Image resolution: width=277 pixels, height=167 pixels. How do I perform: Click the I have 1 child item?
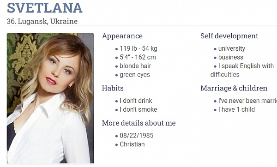pyautogui.click(x=236, y=109)
